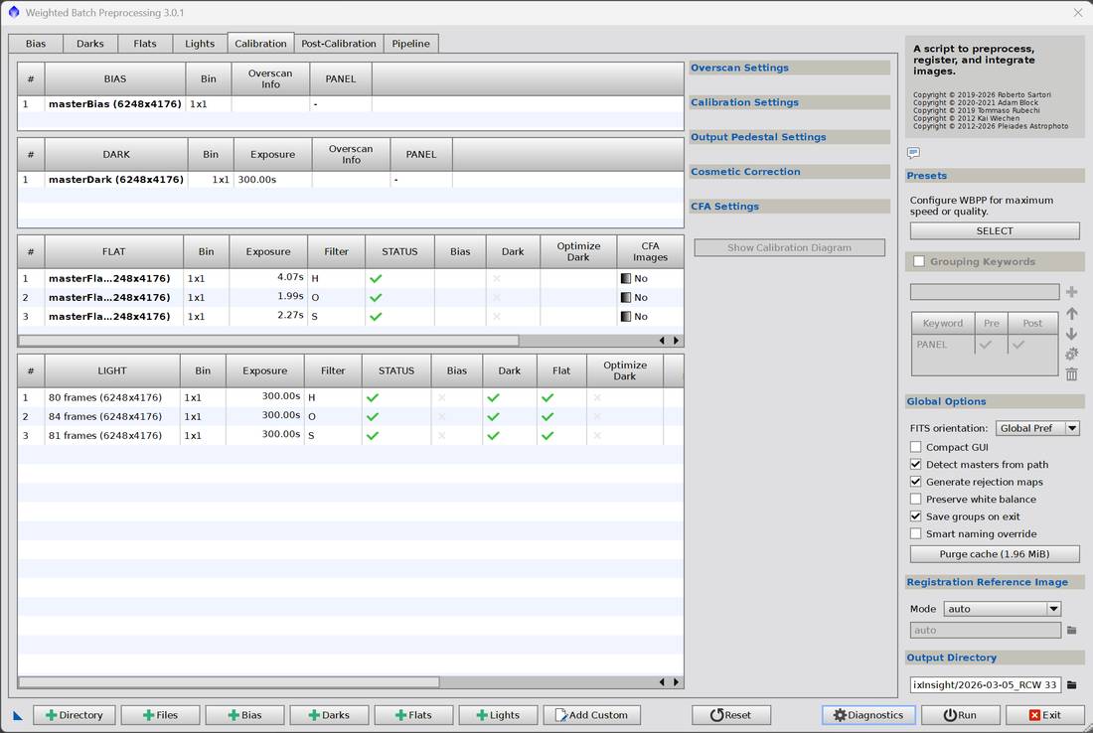Enable Preserve white balance option
Image resolution: width=1093 pixels, height=733 pixels.
916,499
